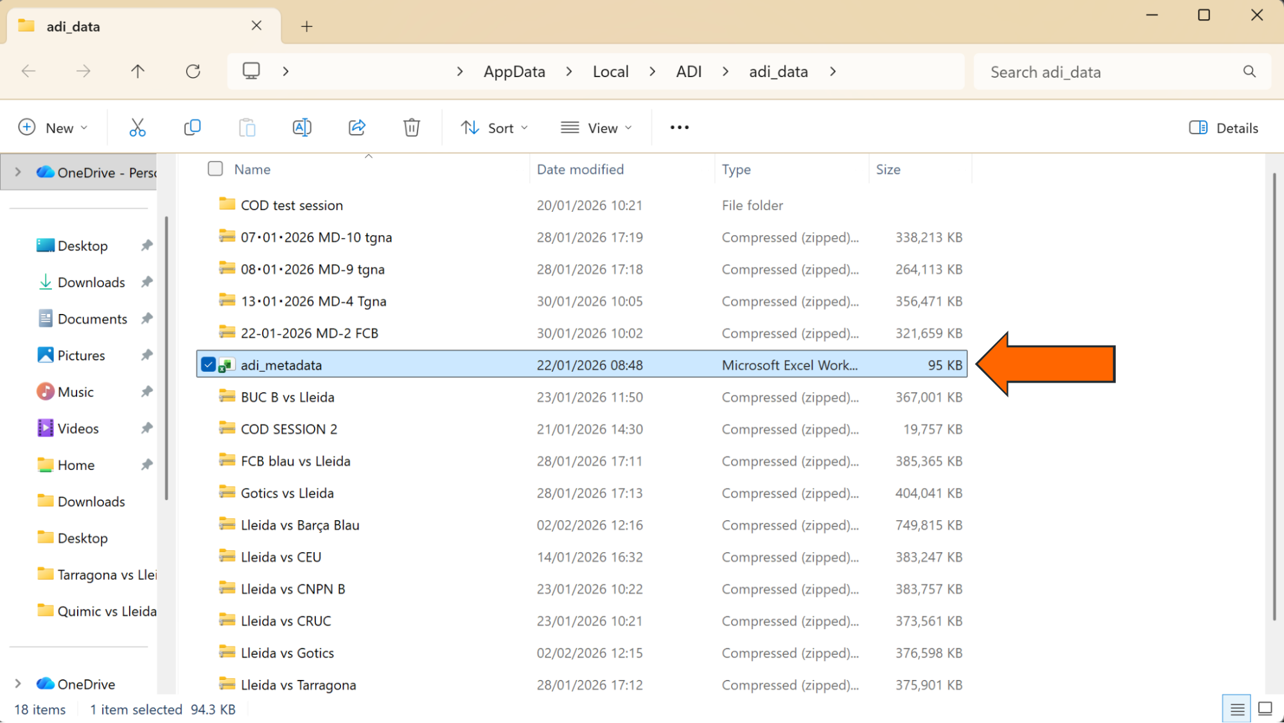The image size is (1284, 723).
Task: Toggle the select-all checkbox beside Name
Action: [215, 169]
